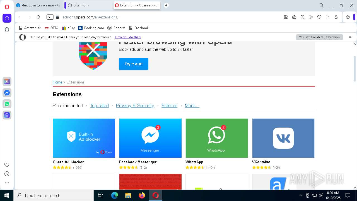Open the WhatsApp extension thumbnail
The height and width of the screenshot is (201, 357).
217,138
